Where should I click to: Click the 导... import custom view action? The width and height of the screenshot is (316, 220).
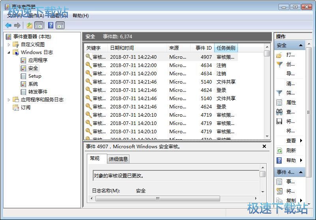pyautogui.click(x=290, y=74)
